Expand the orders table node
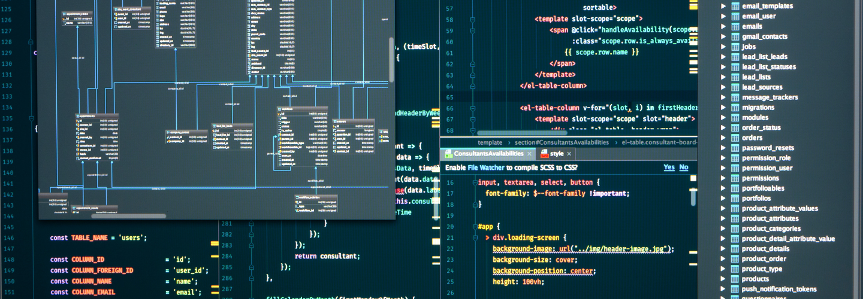Viewport: 863px width, 299px height. pos(723,138)
